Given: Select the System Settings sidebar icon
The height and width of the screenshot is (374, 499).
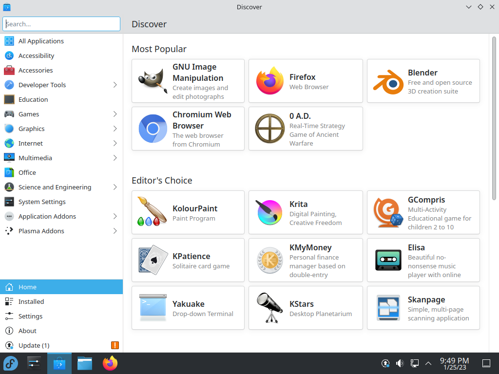Looking at the screenshot, I should (9, 202).
